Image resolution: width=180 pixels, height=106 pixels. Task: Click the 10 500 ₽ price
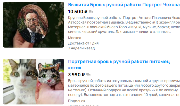click(78, 12)
